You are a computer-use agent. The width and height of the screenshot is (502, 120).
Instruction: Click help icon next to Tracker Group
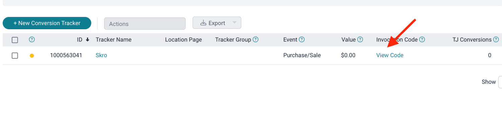(255, 40)
